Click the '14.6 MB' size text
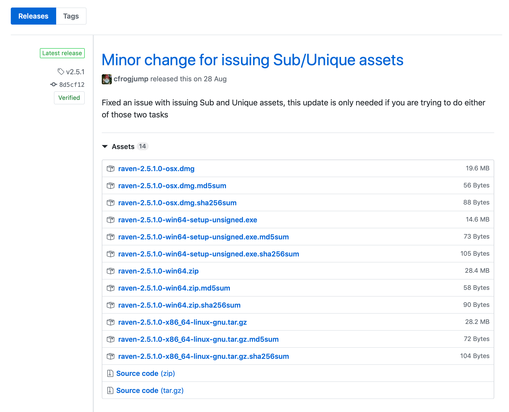Viewport: 509px width, 412px height. pyautogui.click(x=477, y=219)
